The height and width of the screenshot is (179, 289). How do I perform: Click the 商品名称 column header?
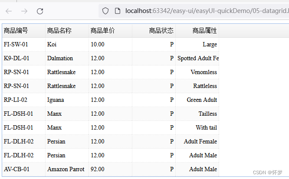coord(67,31)
